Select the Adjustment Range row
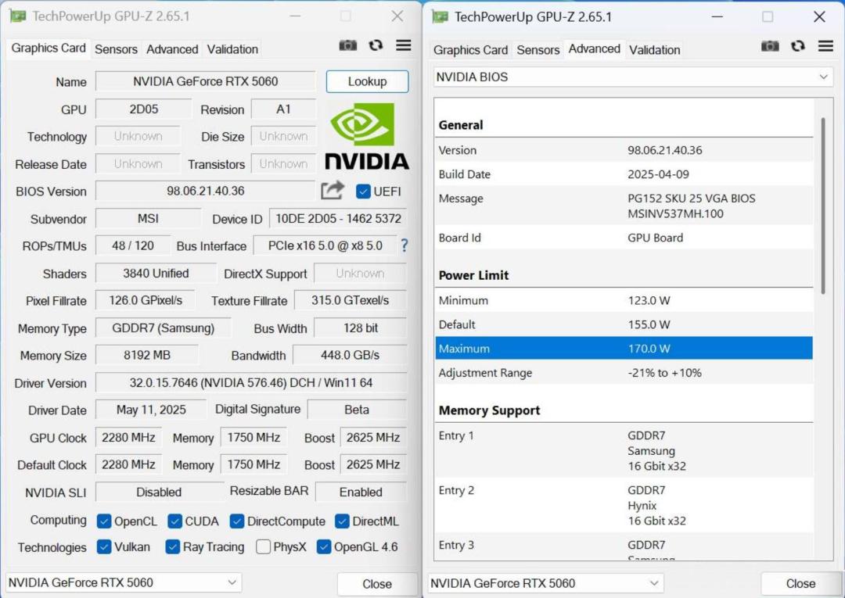Viewport: 845px width, 598px height. (624, 372)
